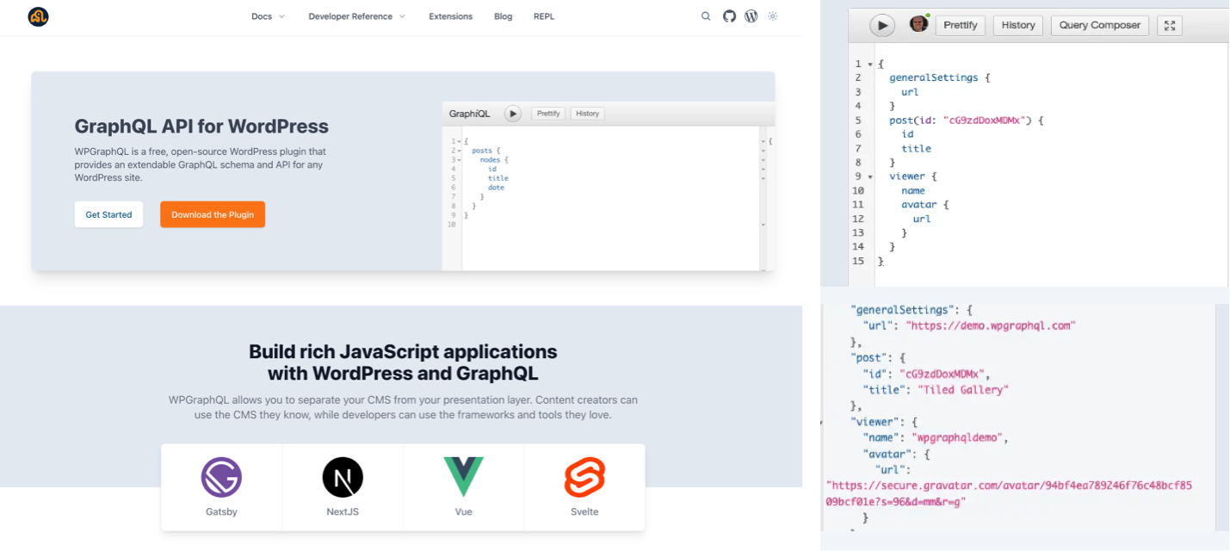The image size is (1230, 551).
Task: Click the 'GraphiQL' title in the hero widget
Action: 470,114
